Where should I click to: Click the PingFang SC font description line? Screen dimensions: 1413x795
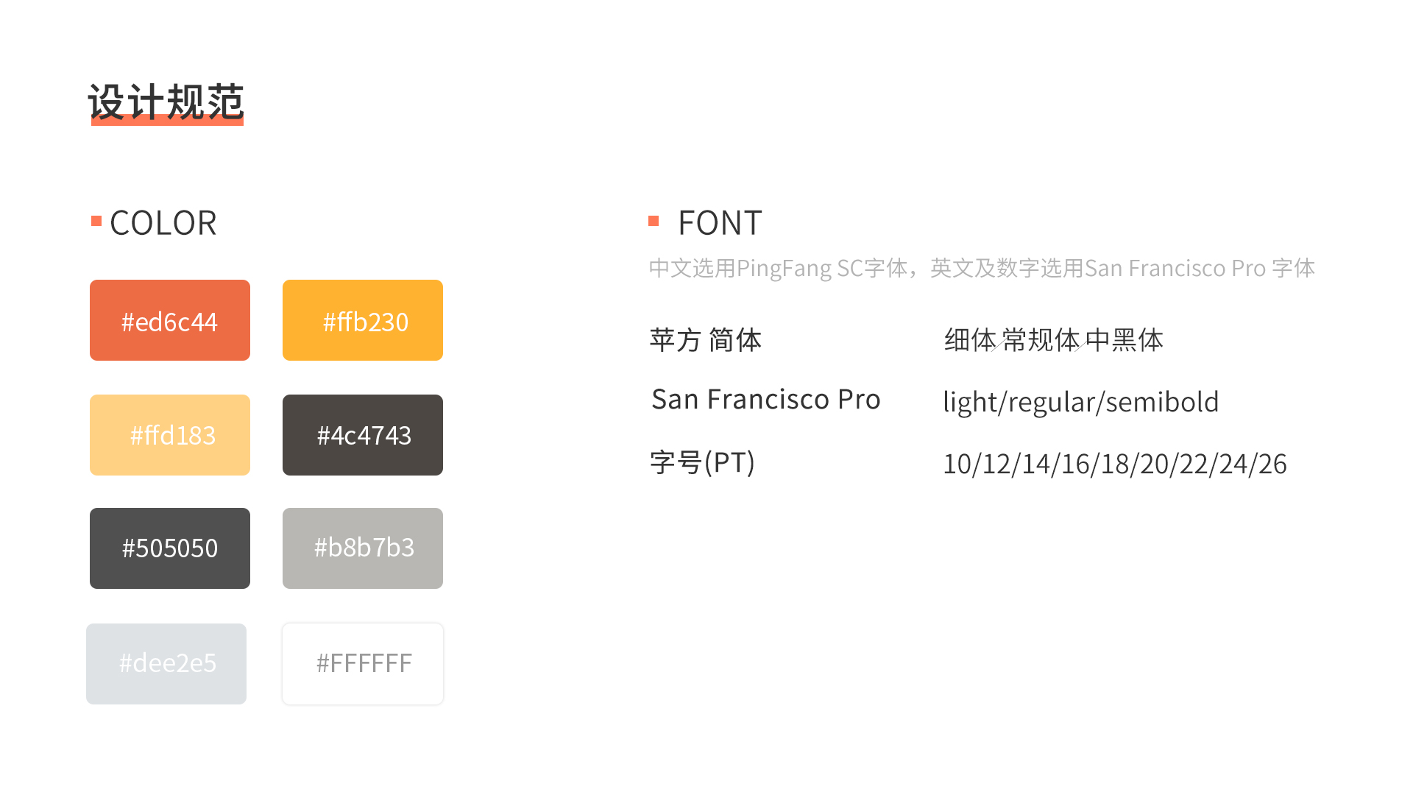click(982, 268)
